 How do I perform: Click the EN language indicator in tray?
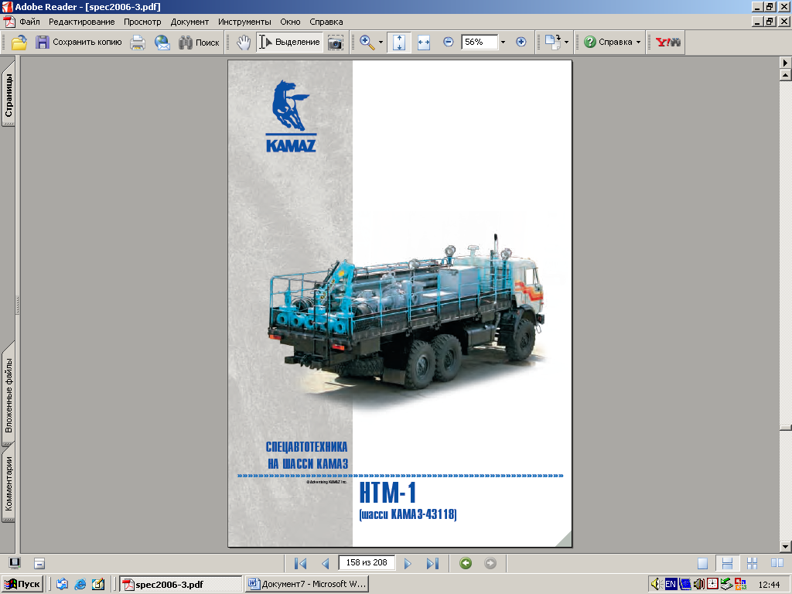click(671, 585)
